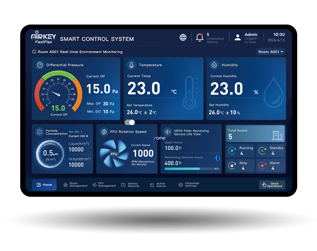Click the Active Alarms siren icon
The width and height of the screenshot is (317, 251).
tap(152, 185)
